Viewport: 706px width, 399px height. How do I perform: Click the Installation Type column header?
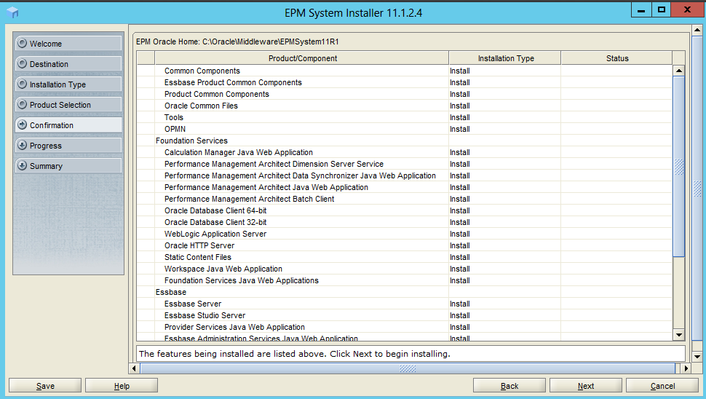pyautogui.click(x=505, y=58)
